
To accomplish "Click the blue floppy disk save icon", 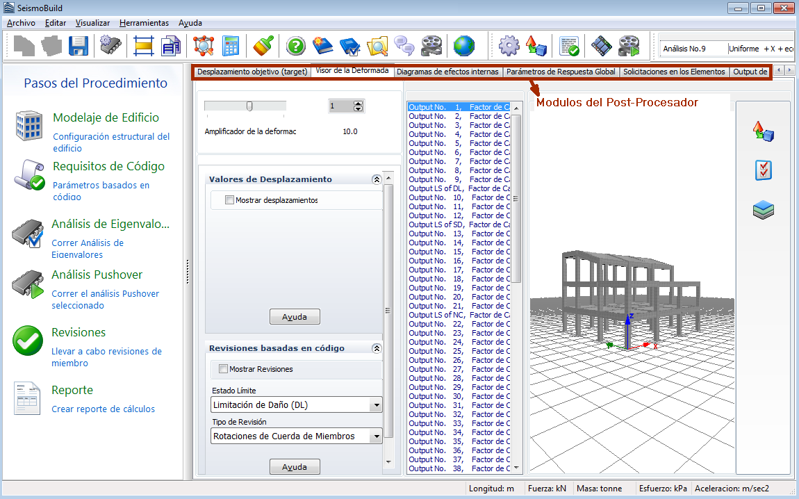I will (78, 46).
